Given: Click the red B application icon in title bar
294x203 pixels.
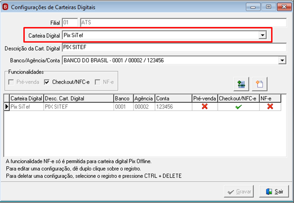Looking at the screenshot, I should click(x=5, y=7).
